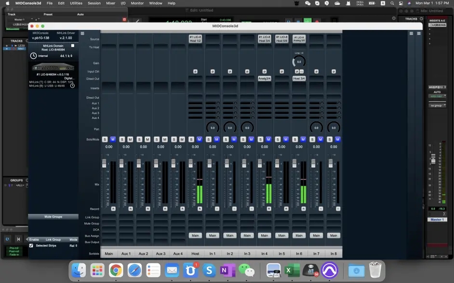Enable the Selected Strips checkbox
This screenshot has width=454, height=283.
(31, 245)
